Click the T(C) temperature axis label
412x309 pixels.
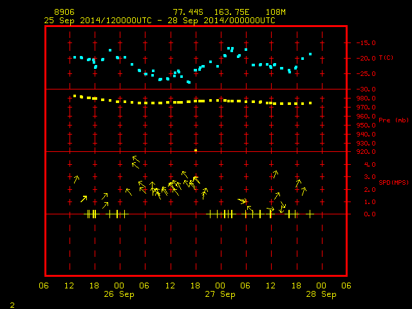[x=386, y=58]
